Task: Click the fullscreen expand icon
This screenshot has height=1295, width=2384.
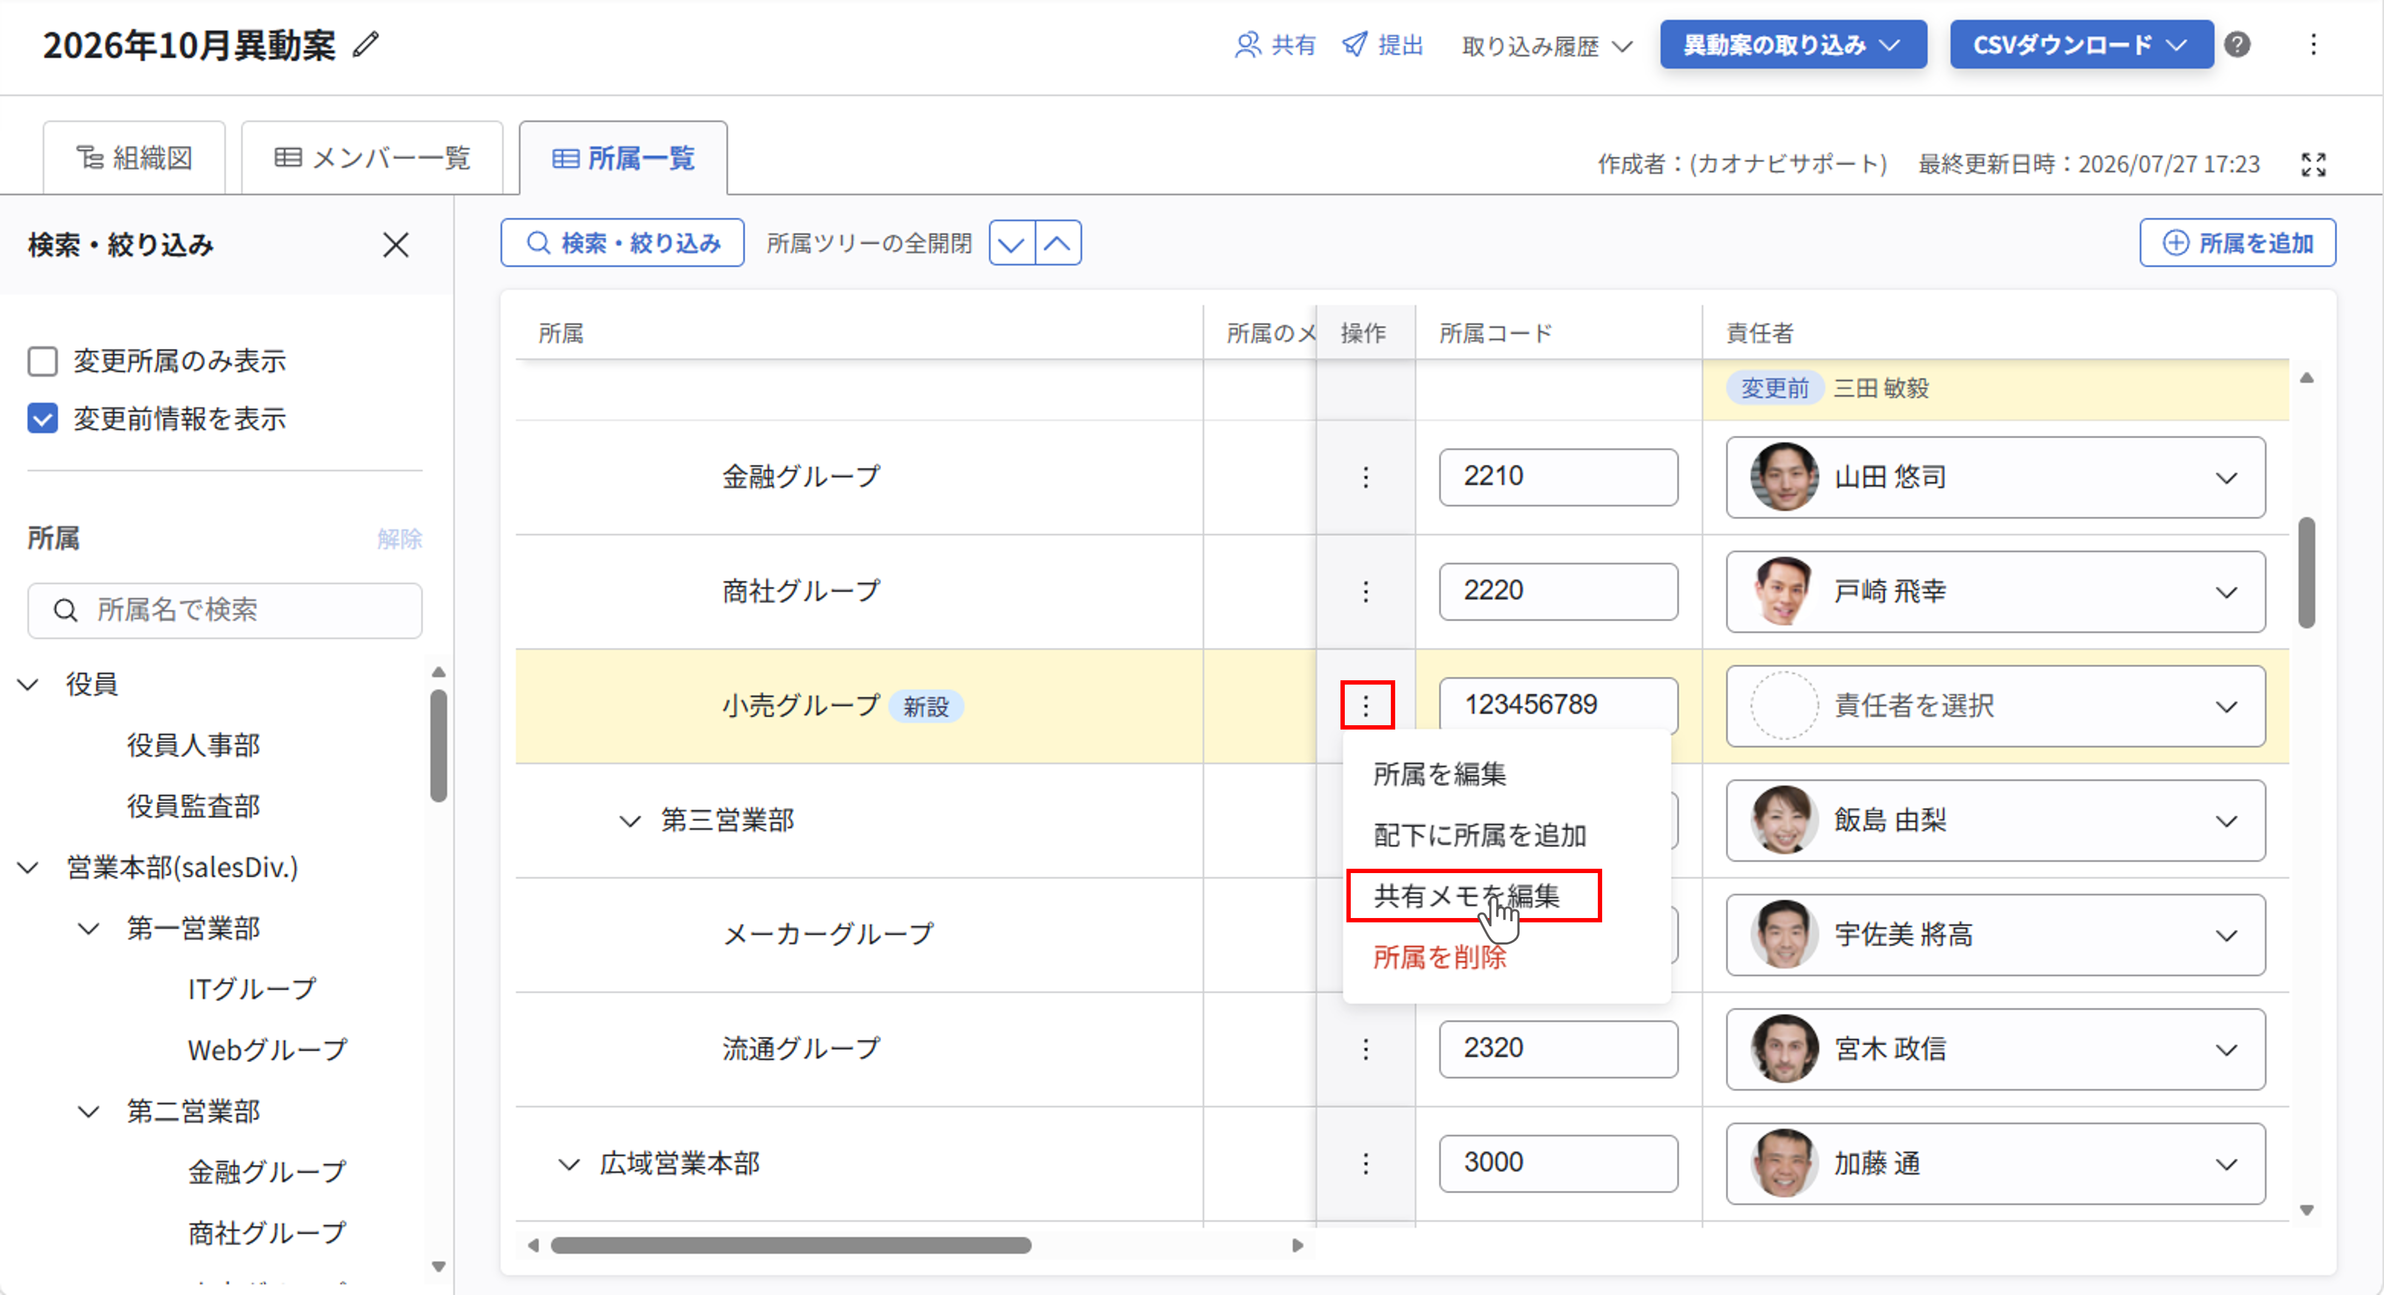Action: point(2312,165)
